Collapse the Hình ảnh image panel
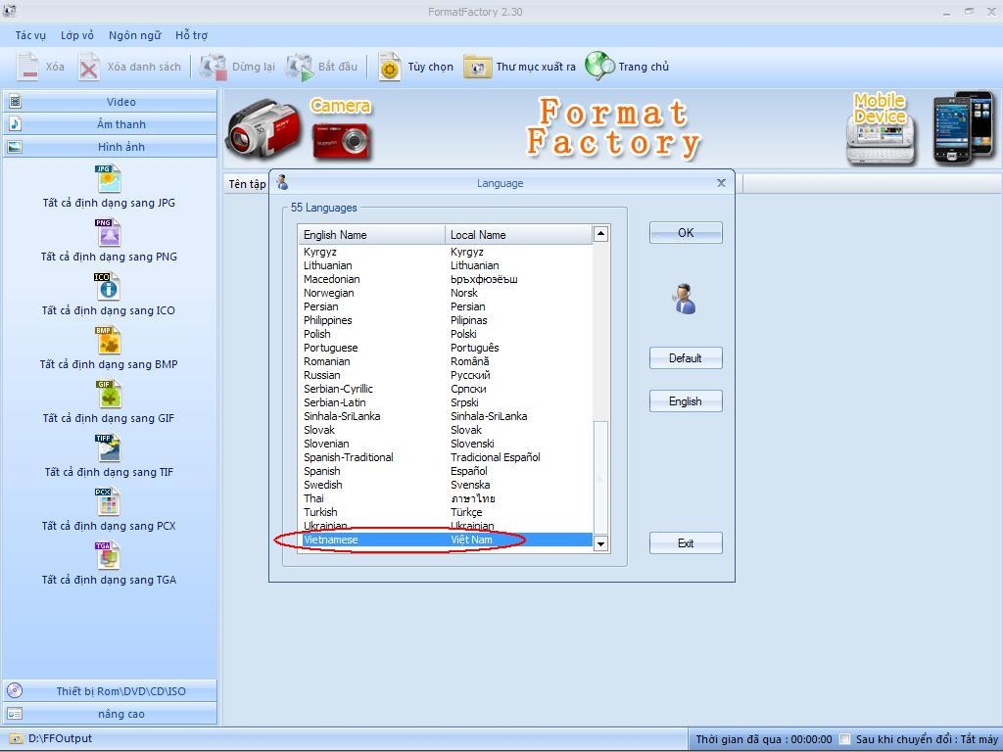This screenshot has width=1003, height=752. click(110, 147)
